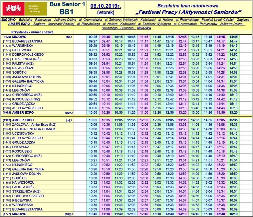Viewport: 253px width, 217px height.
Task: Click the 15:20 AMBER EXPO arrival time
Action: 233,113
